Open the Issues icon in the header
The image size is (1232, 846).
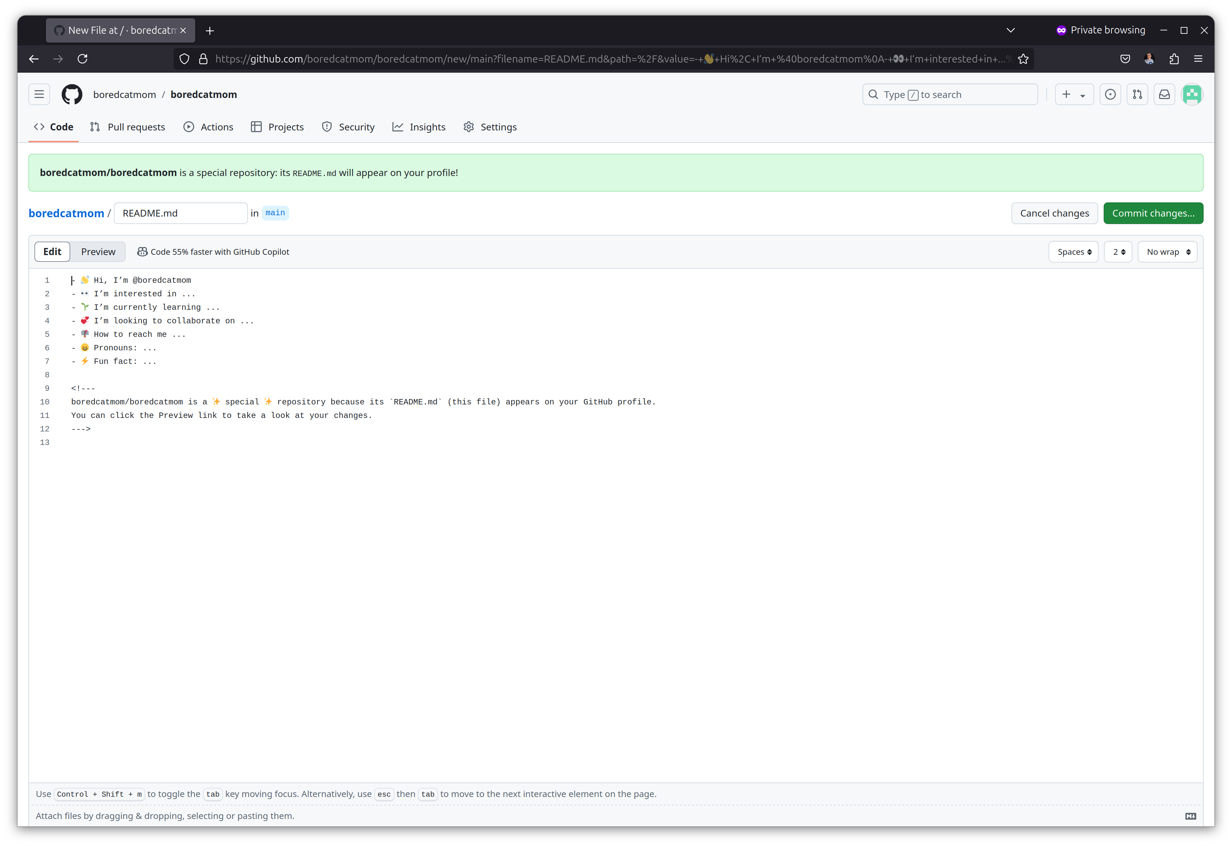(x=1110, y=94)
